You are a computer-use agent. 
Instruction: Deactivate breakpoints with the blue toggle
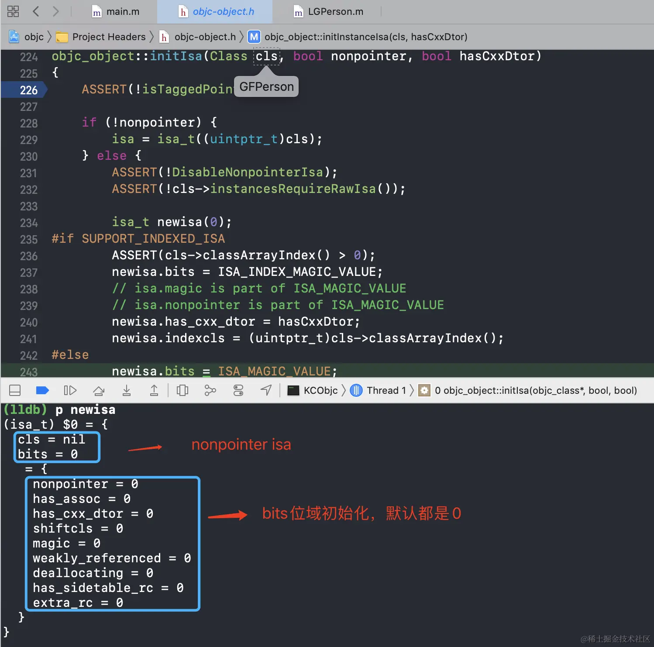point(42,390)
